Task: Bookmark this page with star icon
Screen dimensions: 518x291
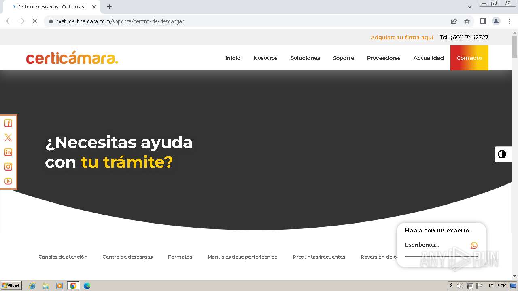Action: point(467,21)
